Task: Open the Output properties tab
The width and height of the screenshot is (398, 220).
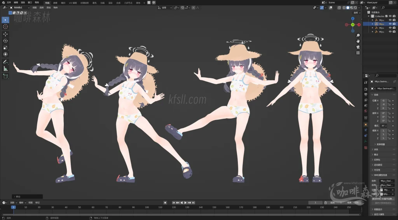Action: (365, 95)
